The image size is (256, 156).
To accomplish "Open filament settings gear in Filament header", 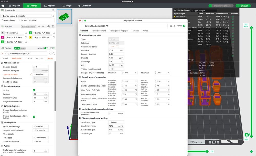I will click(53, 26).
